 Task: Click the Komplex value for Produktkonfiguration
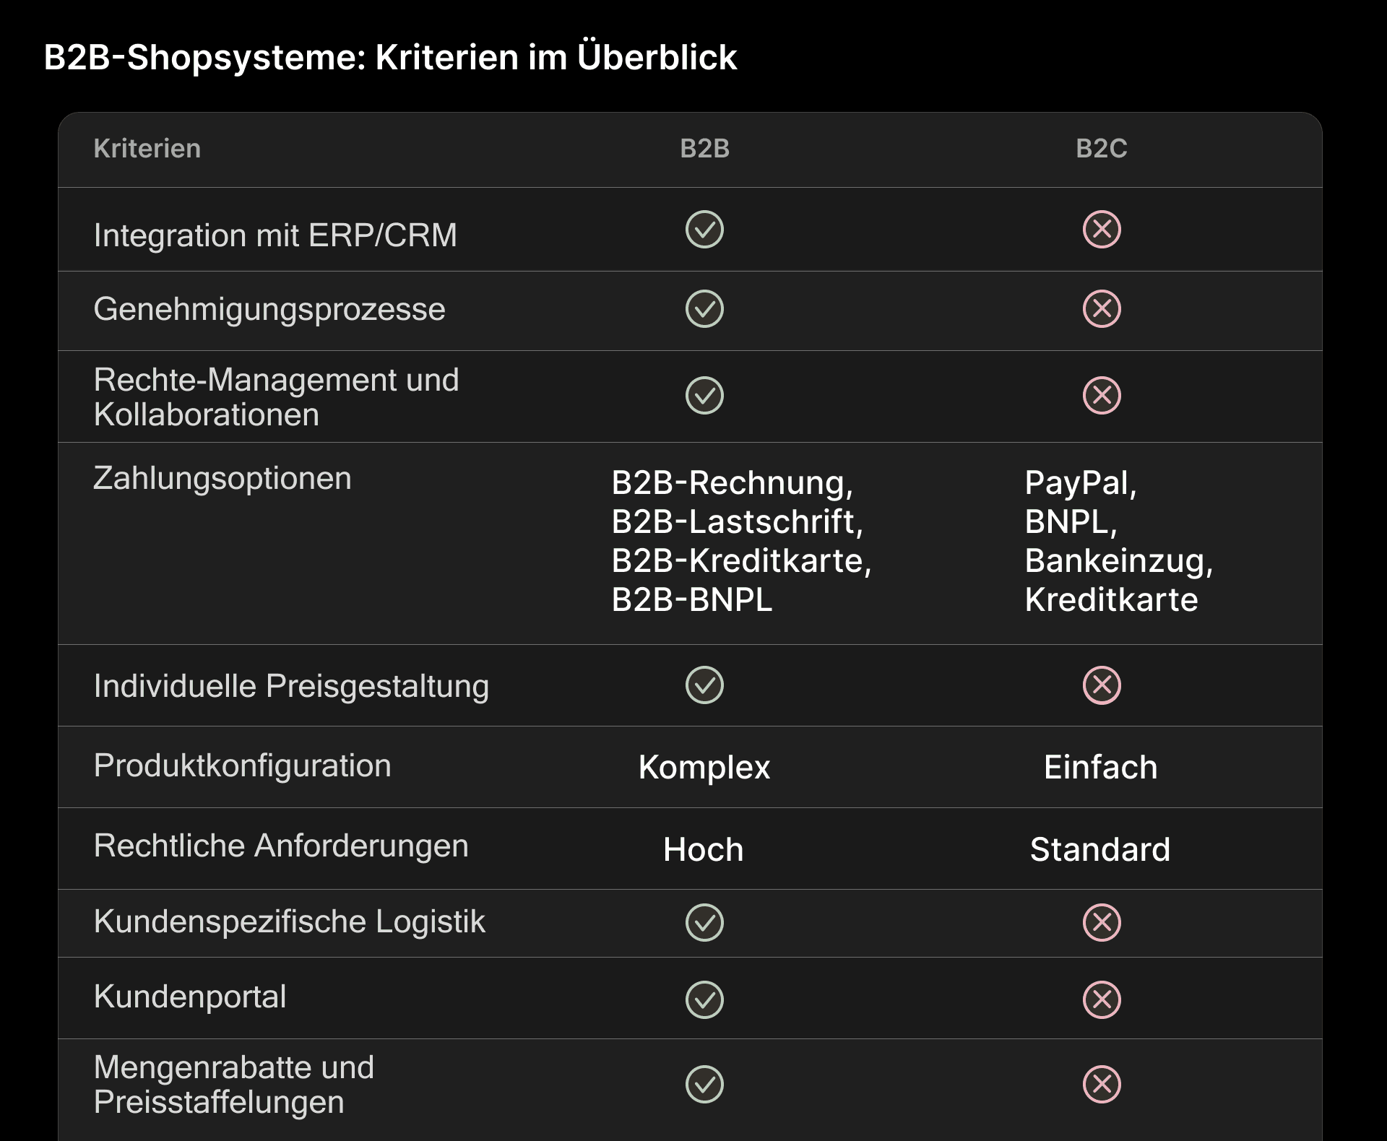point(704,767)
